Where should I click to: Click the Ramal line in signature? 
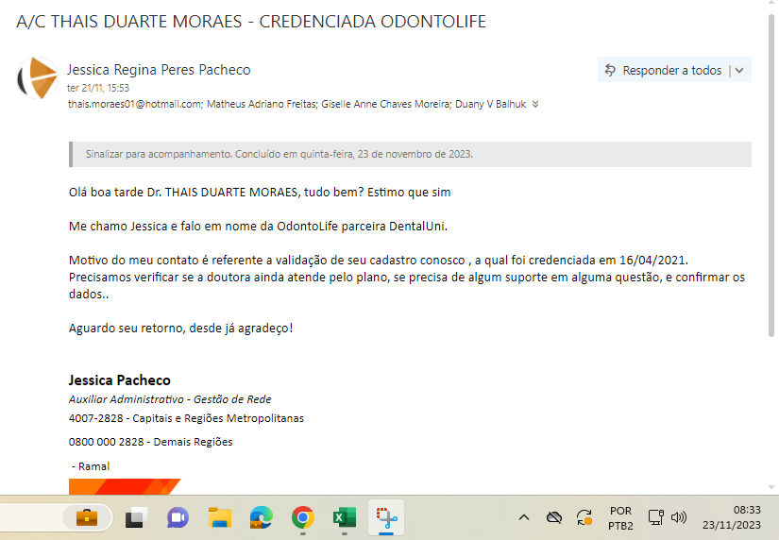[91, 466]
